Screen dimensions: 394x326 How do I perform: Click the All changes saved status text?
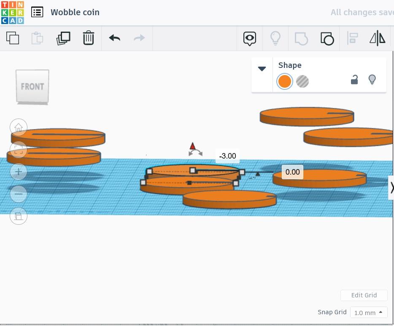coord(362,12)
